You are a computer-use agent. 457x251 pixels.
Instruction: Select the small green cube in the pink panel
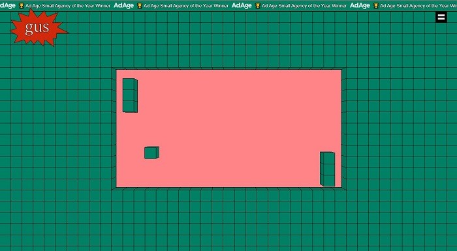(x=151, y=153)
